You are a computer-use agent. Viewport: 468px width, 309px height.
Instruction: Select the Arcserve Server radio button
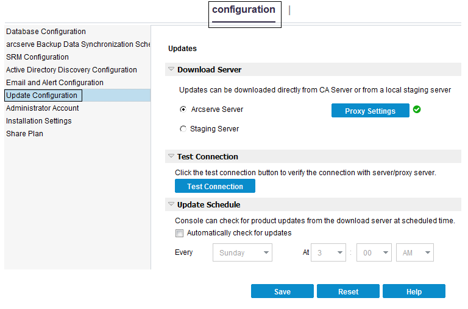(183, 110)
